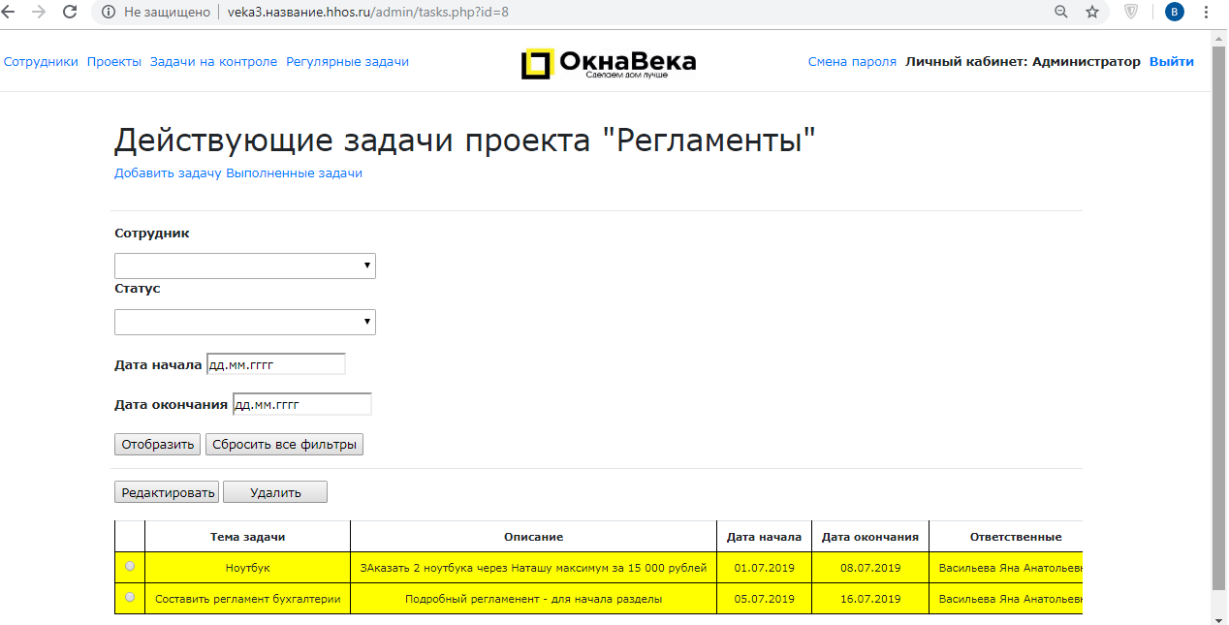Open Регулярные задачи
The image size is (1229, 625).
point(347,62)
